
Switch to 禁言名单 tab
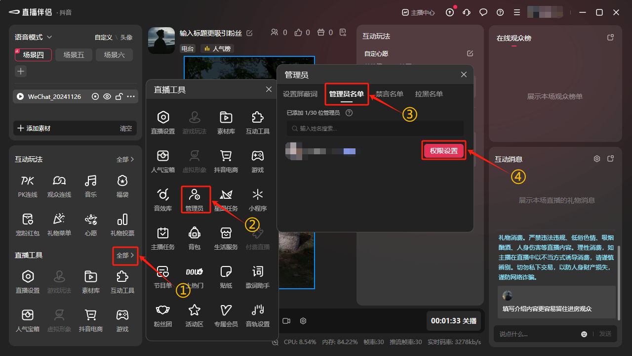[390, 94]
